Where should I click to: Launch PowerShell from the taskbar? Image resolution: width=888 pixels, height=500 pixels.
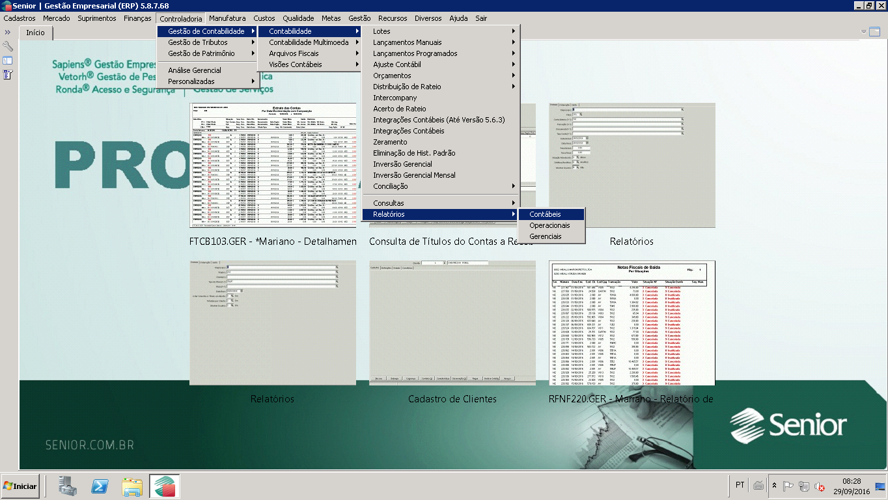tap(99, 486)
